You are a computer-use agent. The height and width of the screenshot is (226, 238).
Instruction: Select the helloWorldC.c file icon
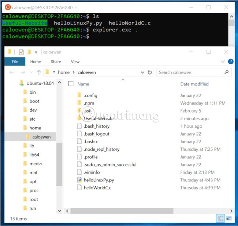click(x=79, y=188)
